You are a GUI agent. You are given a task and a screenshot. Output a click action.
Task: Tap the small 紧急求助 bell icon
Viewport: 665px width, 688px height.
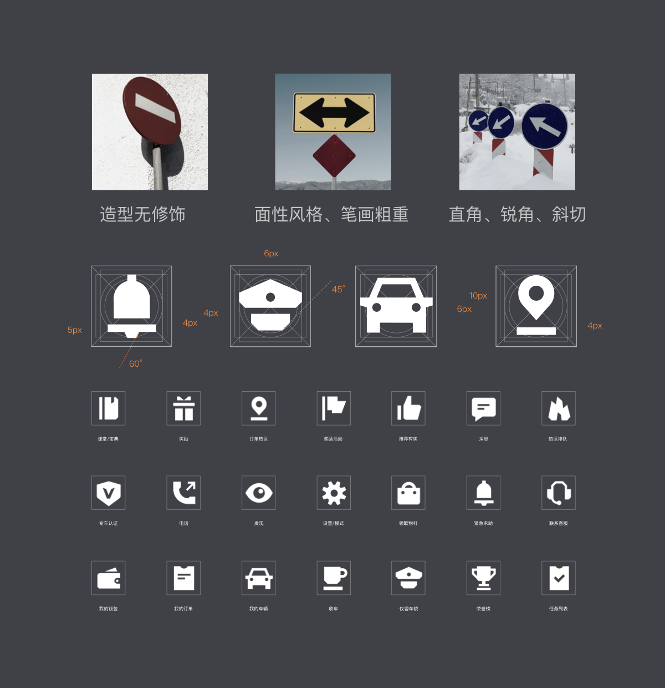[x=484, y=493]
